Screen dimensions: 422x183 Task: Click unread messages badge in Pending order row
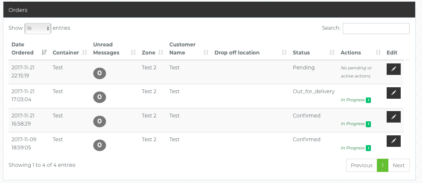[99, 73]
